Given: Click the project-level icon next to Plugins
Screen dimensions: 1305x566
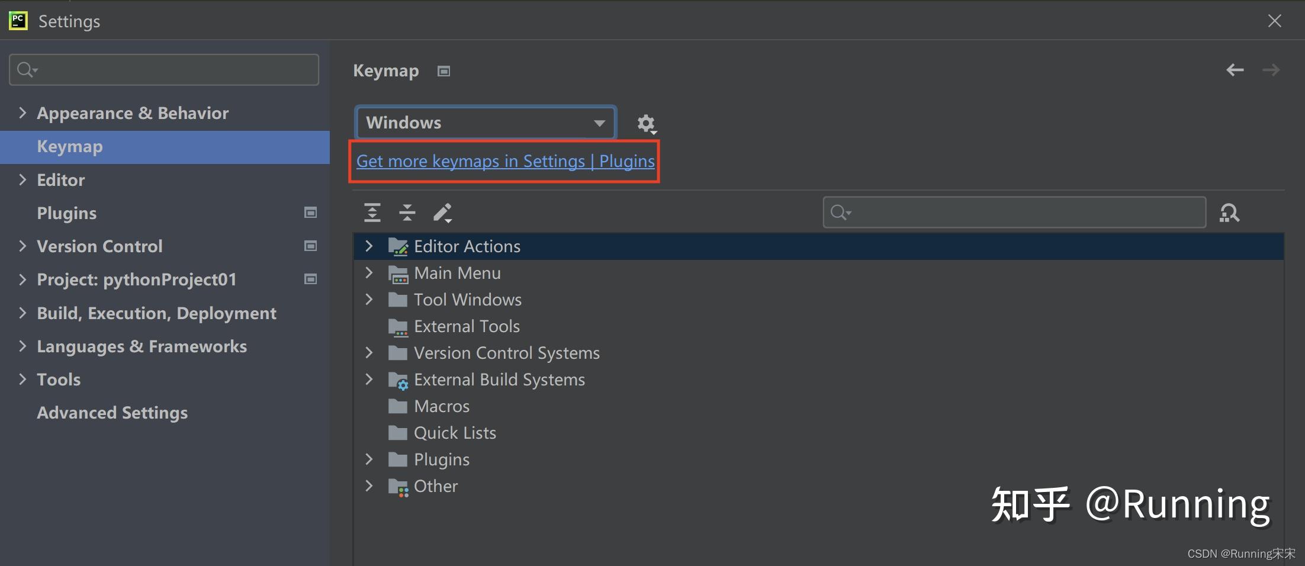Looking at the screenshot, I should coord(310,213).
